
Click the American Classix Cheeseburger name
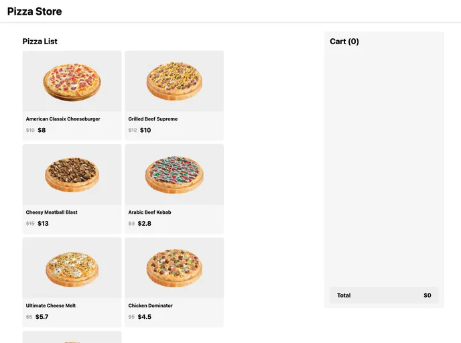[x=63, y=119]
